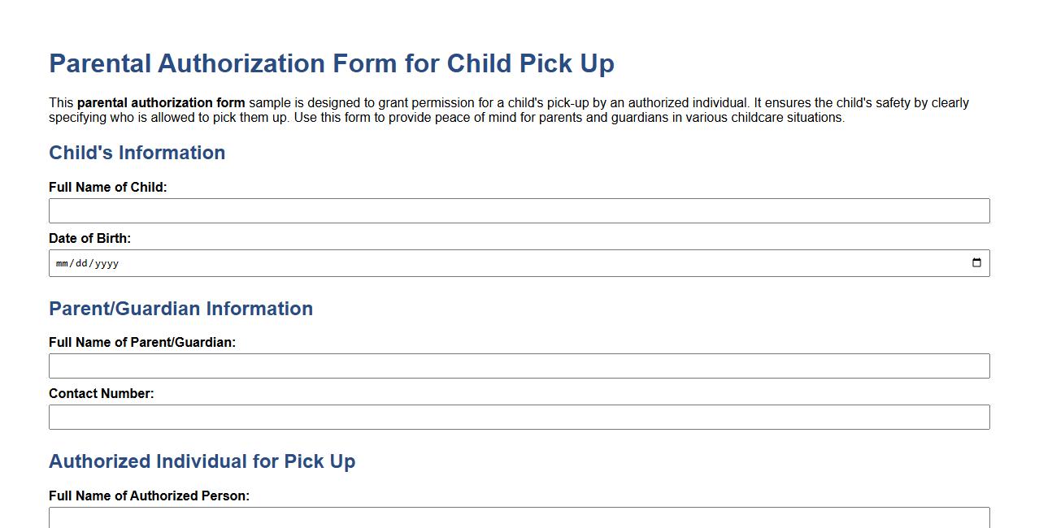Focus the Contact Number input field
The width and height of the screenshot is (1039, 528).
click(x=519, y=417)
